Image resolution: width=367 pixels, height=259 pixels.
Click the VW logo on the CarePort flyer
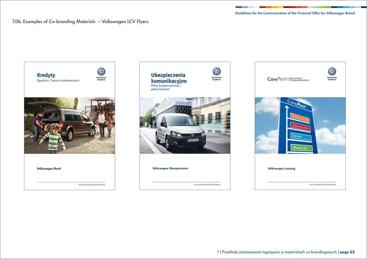click(x=332, y=71)
